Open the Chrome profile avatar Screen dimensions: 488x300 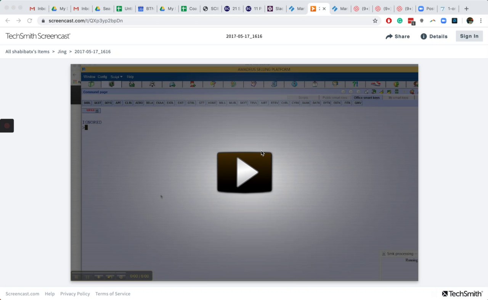[470, 21]
